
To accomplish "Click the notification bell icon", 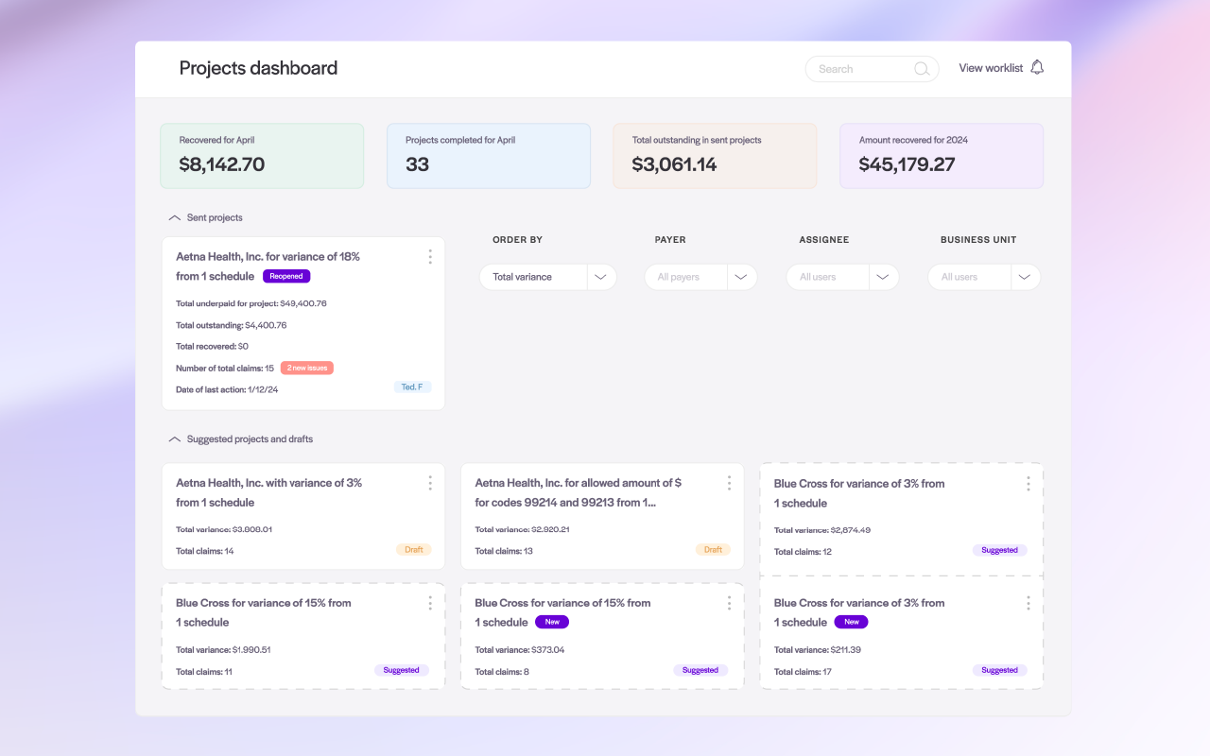I will point(1037,67).
